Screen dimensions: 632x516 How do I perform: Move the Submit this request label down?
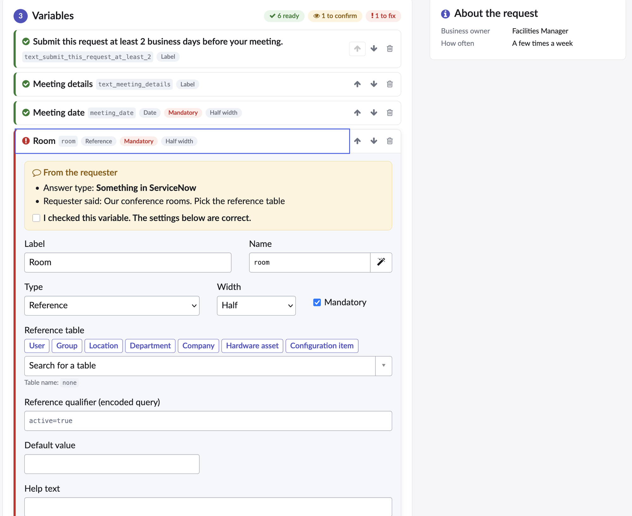[x=374, y=49]
